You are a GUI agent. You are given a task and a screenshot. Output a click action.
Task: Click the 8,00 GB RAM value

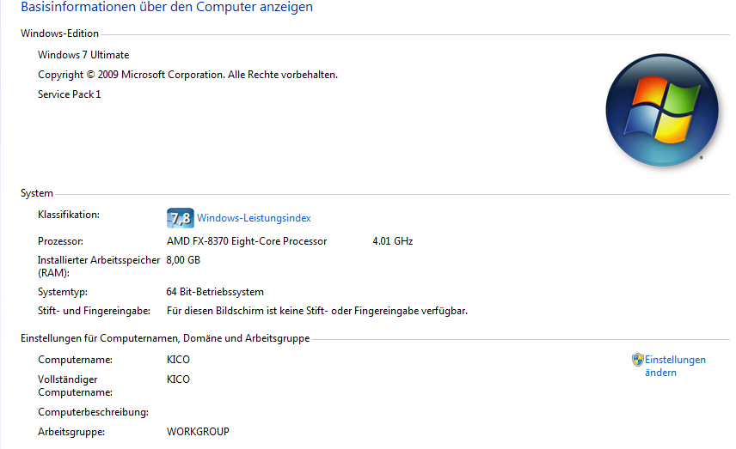point(183,260)
